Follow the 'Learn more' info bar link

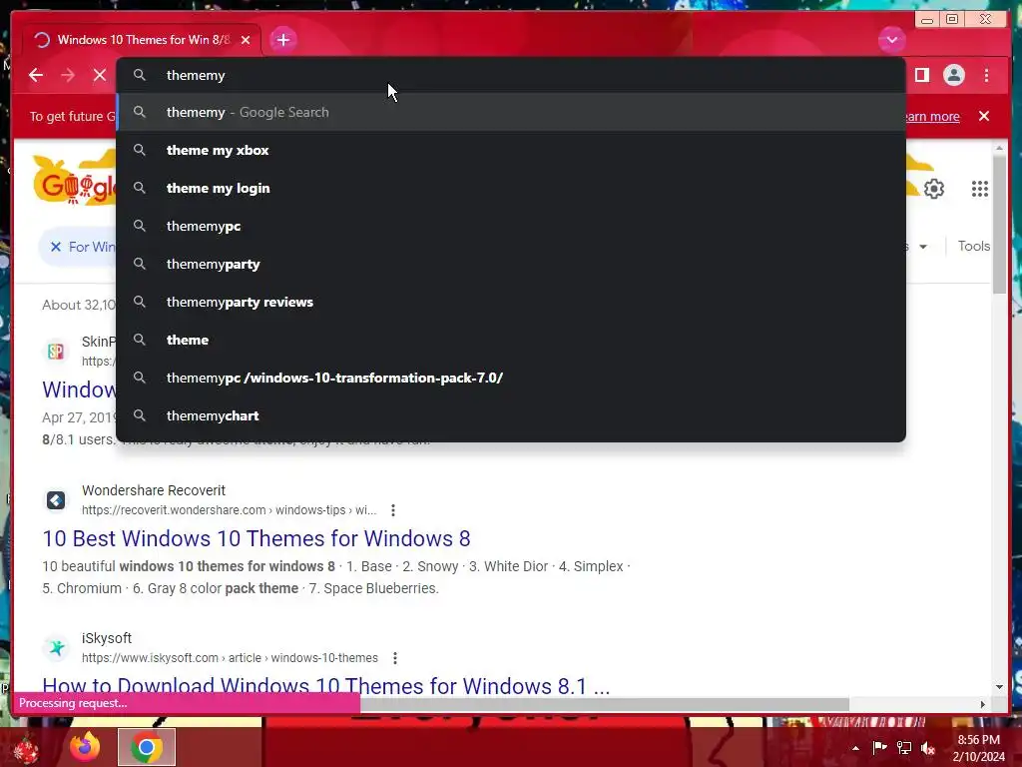point(932,116)
